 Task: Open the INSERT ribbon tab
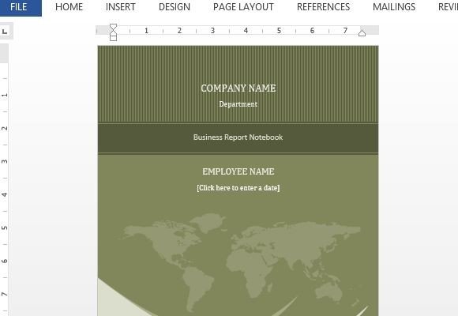[120, 7]
